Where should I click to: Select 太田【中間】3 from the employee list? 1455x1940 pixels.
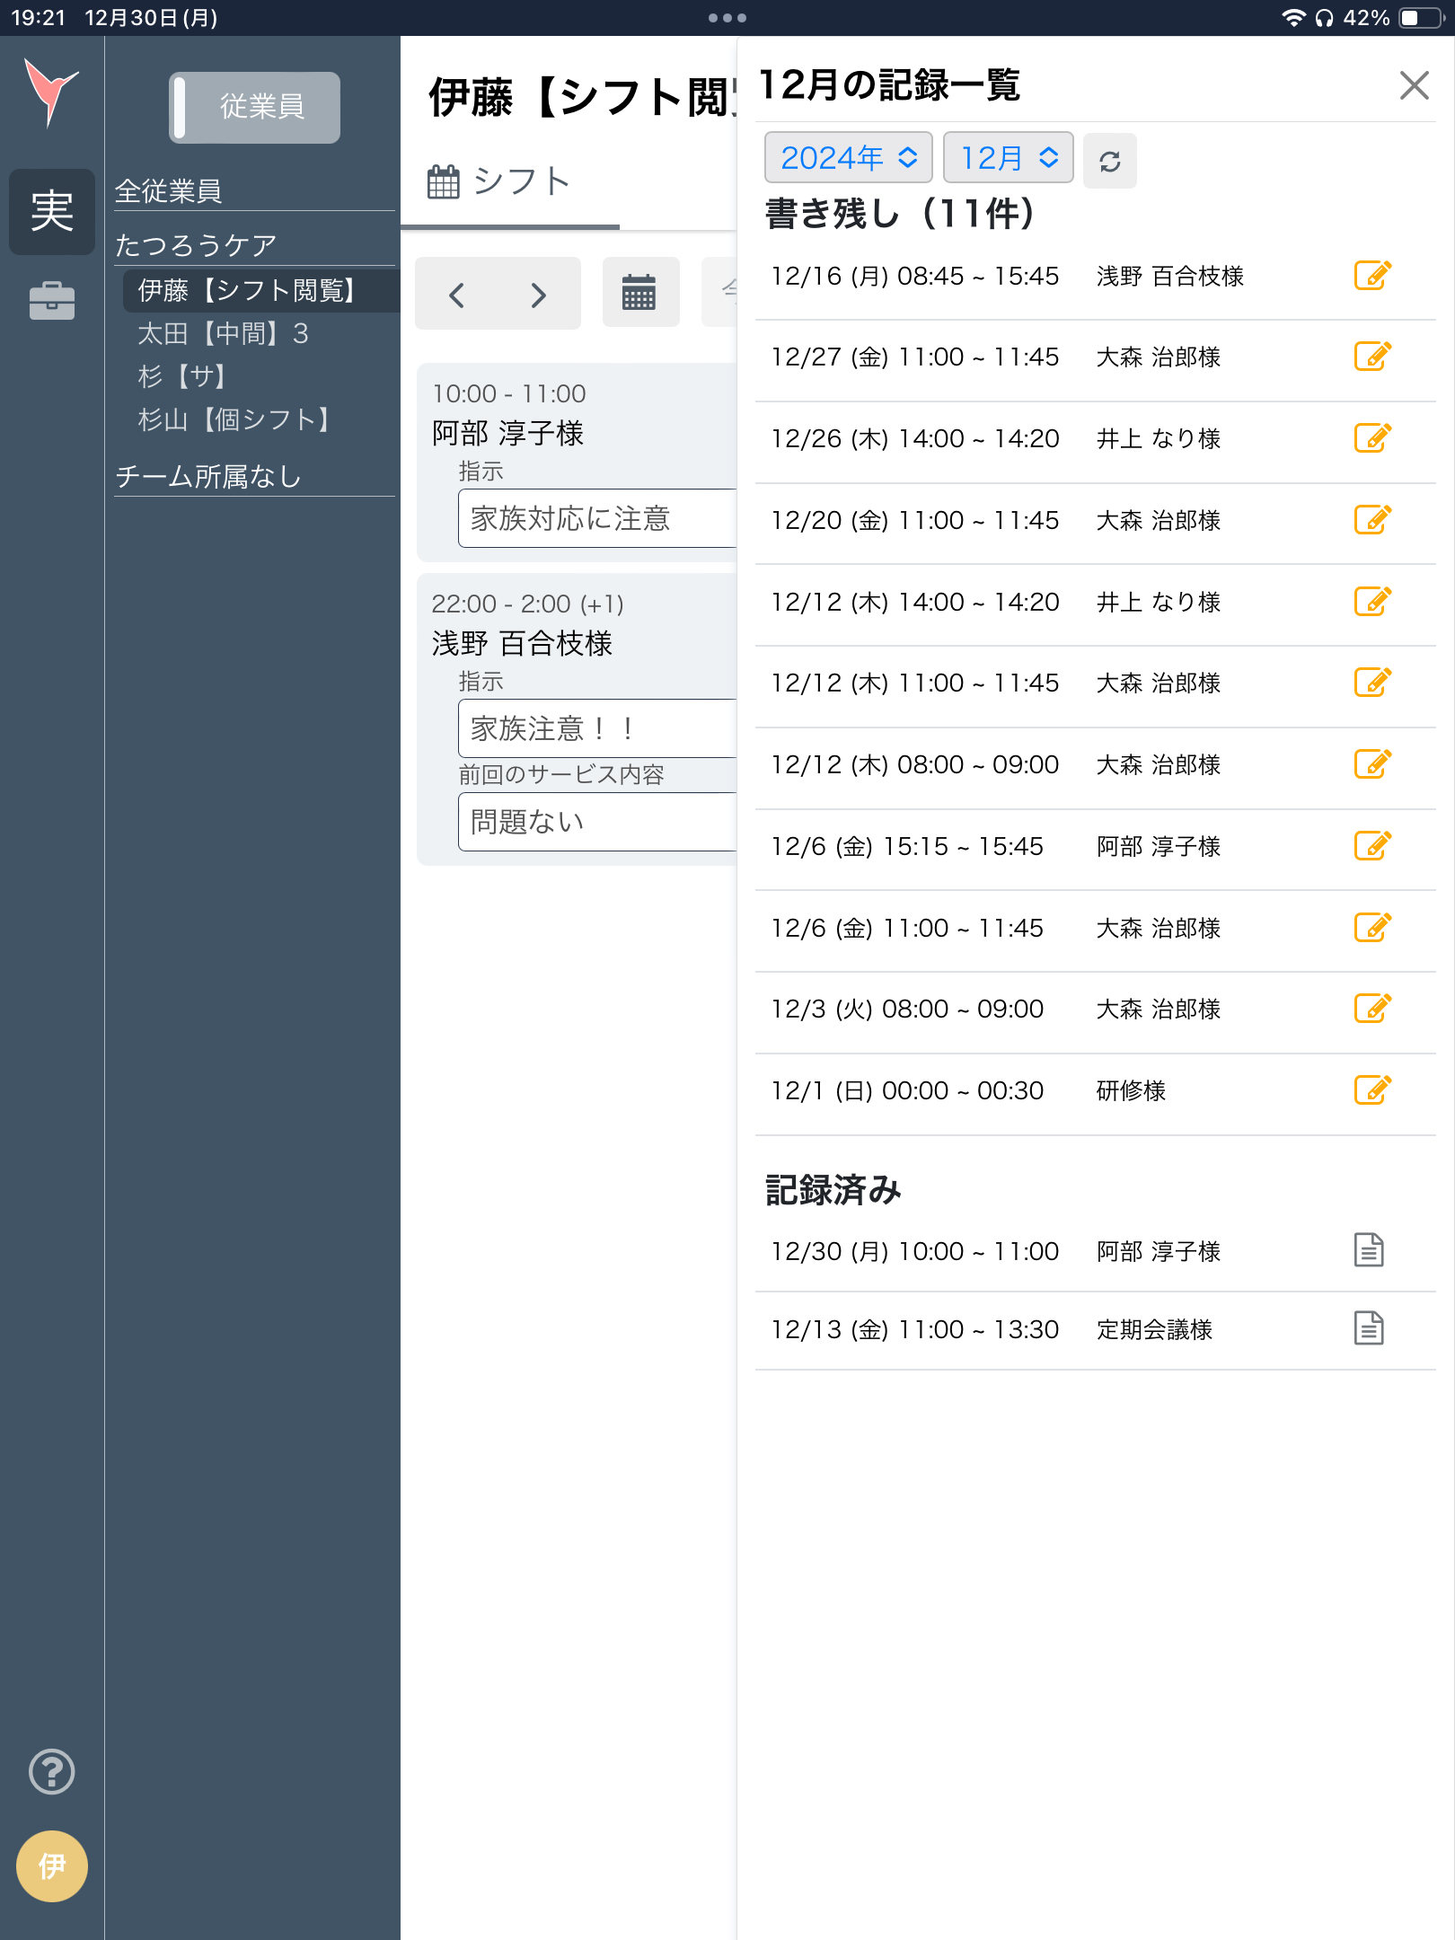point(223,334)
